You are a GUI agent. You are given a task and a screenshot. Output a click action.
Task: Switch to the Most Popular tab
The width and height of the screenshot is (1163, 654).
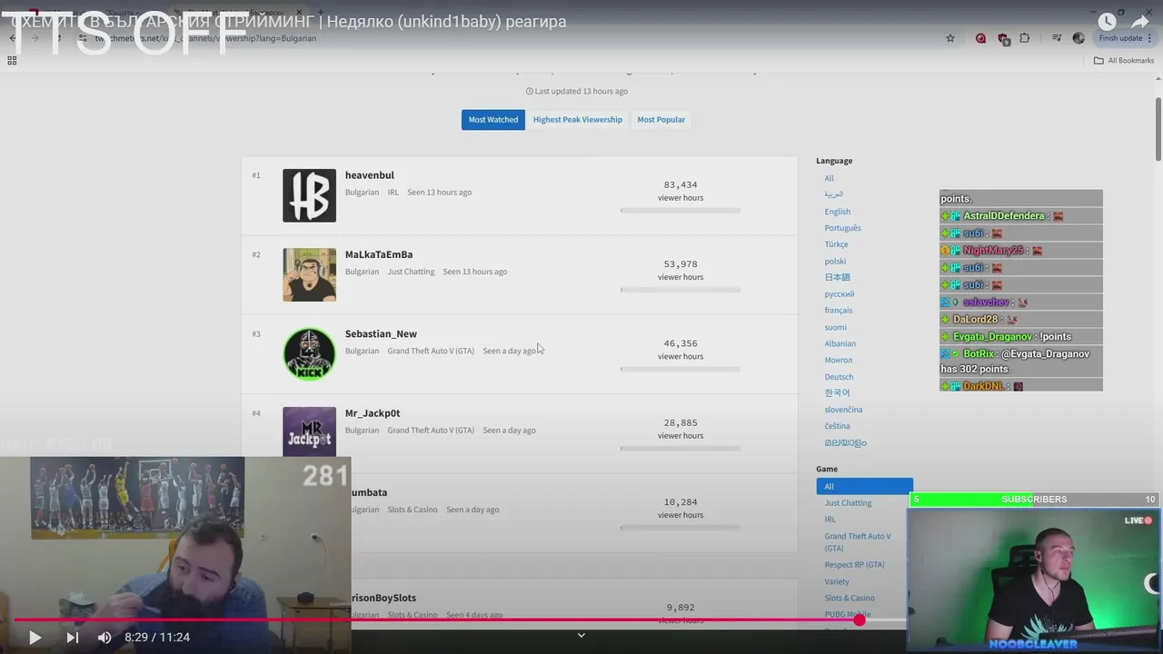[661, 120]
